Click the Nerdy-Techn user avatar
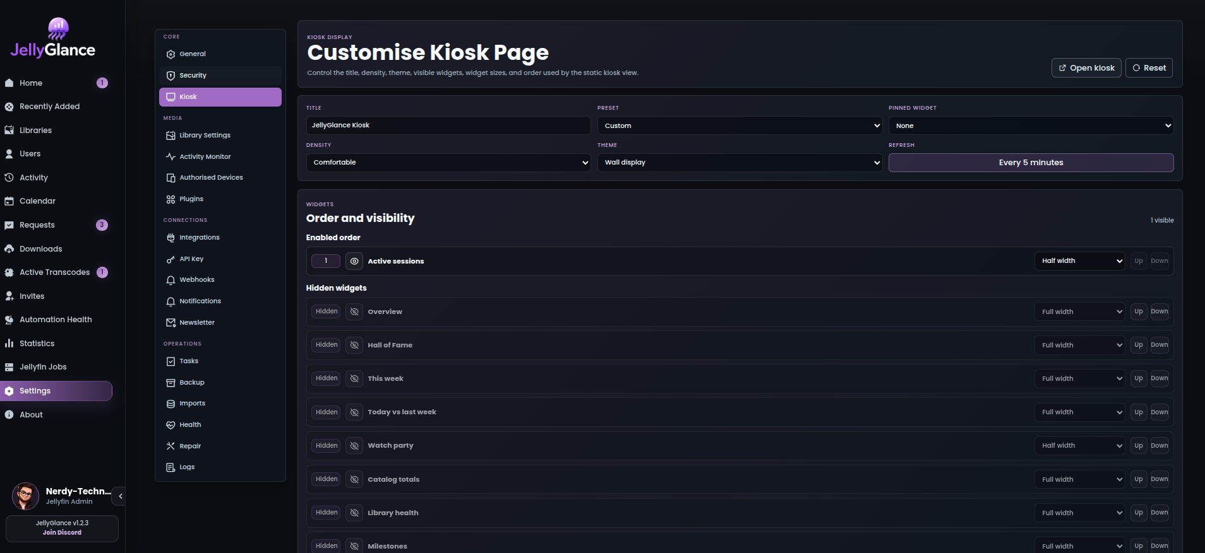This screenshot has height=553, width=1205. click(25, 496)
